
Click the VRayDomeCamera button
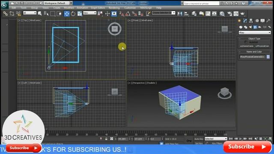point(247,46)
